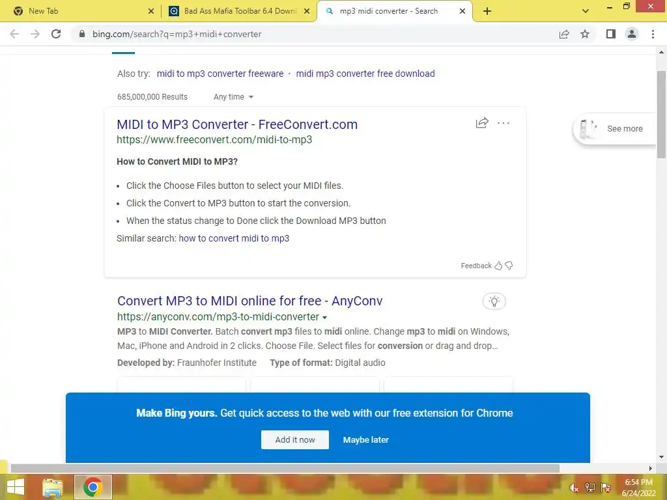Image resolution: width=667 pixels, height=500 pixels.
Task: Close the New Tab tab
Action: click(151, 11)
